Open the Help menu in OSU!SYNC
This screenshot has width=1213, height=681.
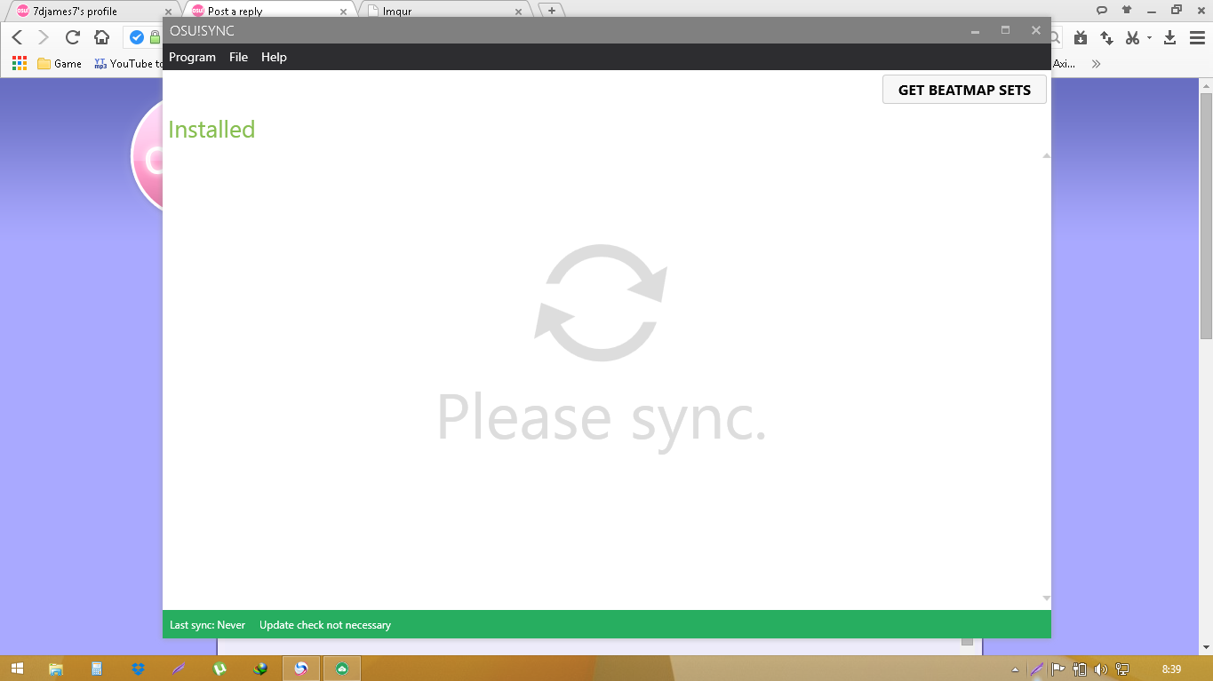pyautogui.click(x=274, y=57)
